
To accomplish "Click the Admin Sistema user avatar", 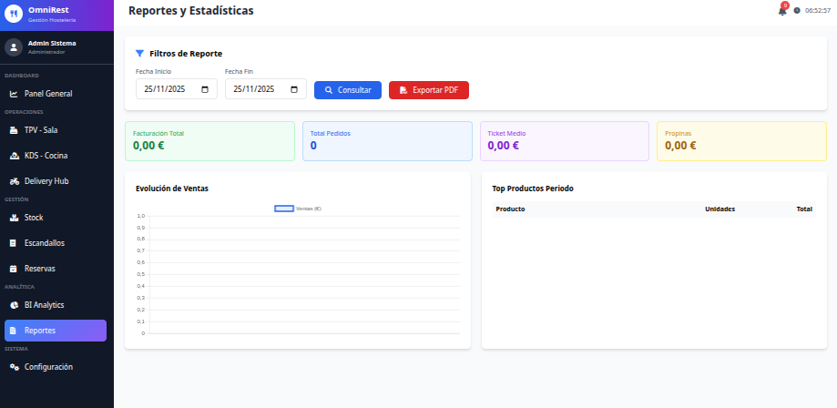I will click(14, 46).
